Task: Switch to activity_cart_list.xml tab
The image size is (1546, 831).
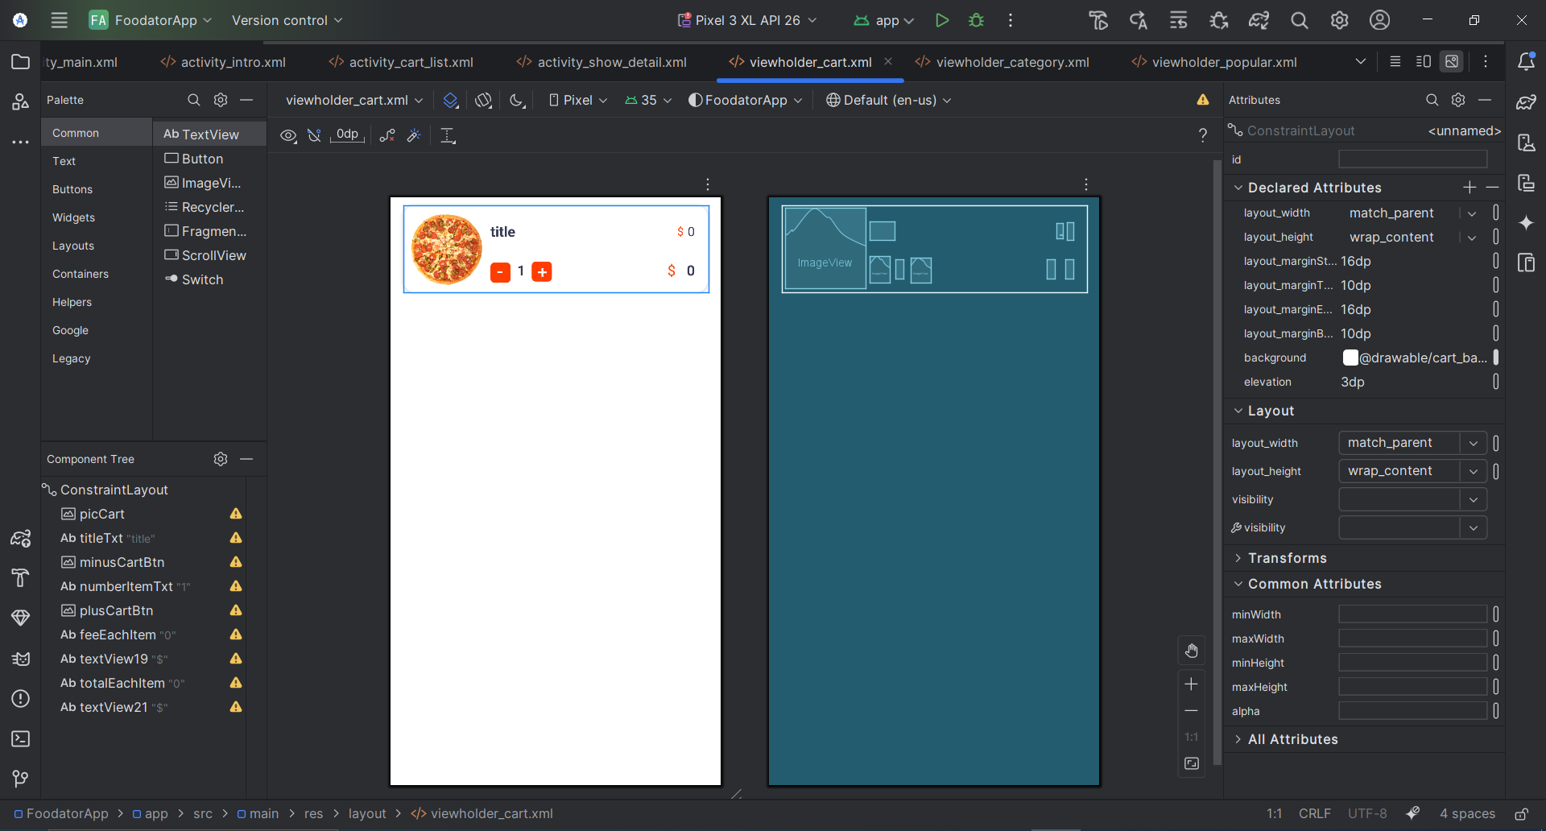Action: click(x=401, y=62)
